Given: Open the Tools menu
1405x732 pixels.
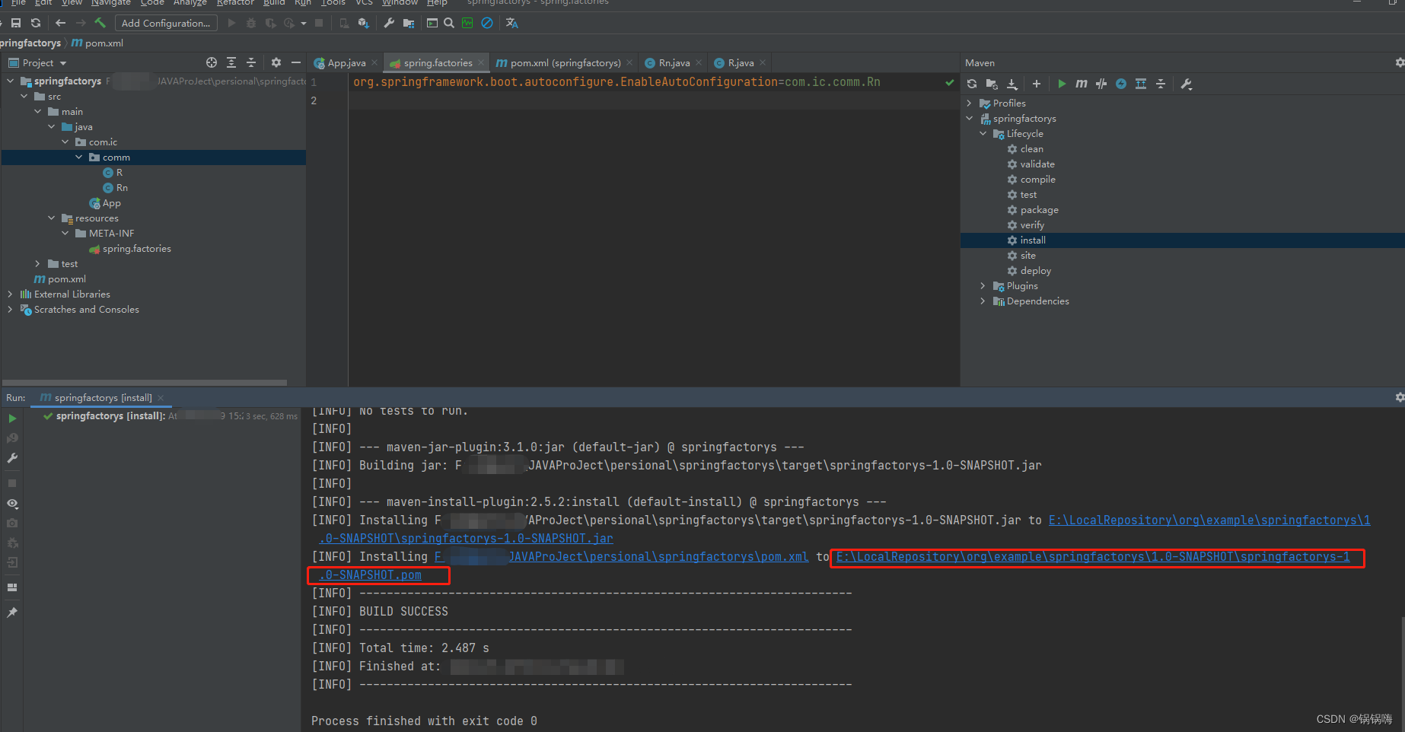Looking at the screenshot, I should click(333, 3).
